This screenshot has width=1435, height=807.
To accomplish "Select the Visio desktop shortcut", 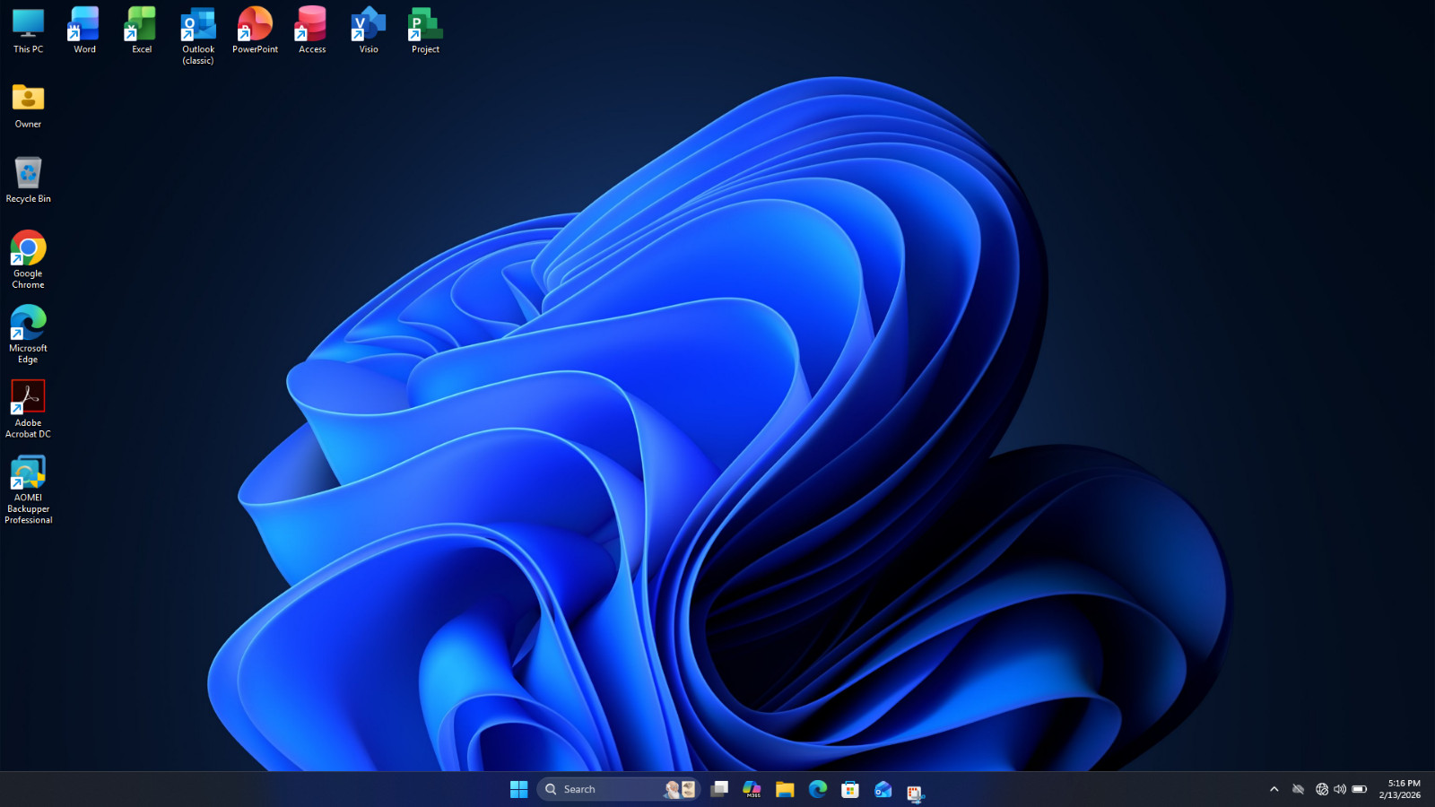I will [x=369, y=30].
